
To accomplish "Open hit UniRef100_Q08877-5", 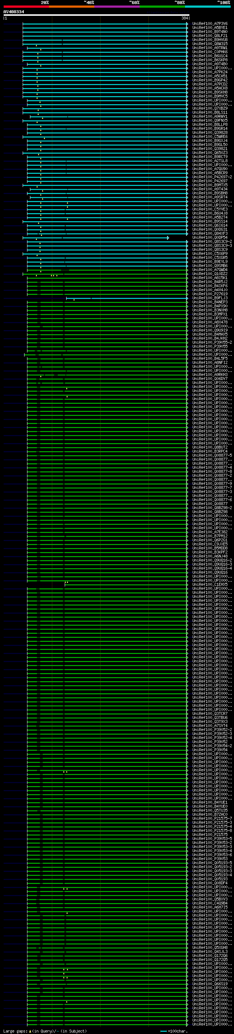I will (x=212, y=455).
